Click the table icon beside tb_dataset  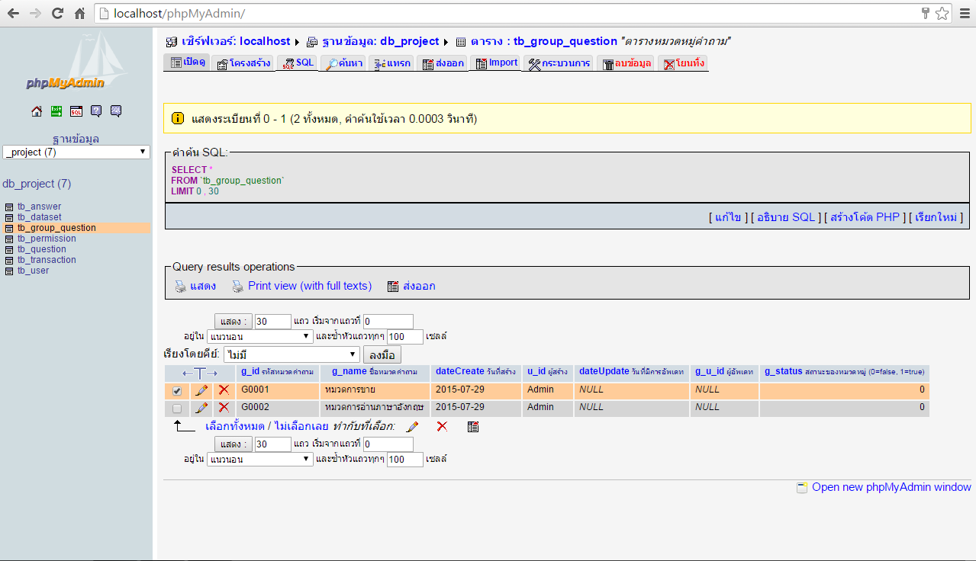click(9, 217)
